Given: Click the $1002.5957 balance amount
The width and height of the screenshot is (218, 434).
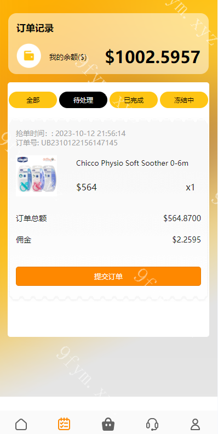Looking at the screenshot, I should pyautogui.click(x=152, y=57).
